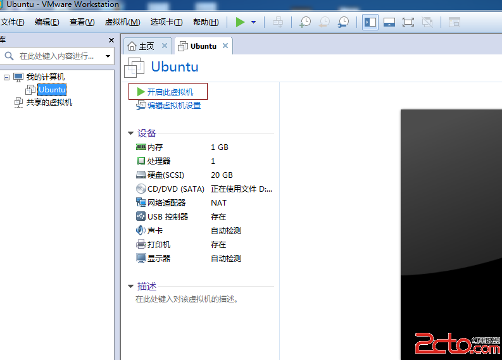Image resolution: width=502 pixels, height=360 pixels.
Task: Click the network adapter value NAT
Action: [x=218, y=203]
